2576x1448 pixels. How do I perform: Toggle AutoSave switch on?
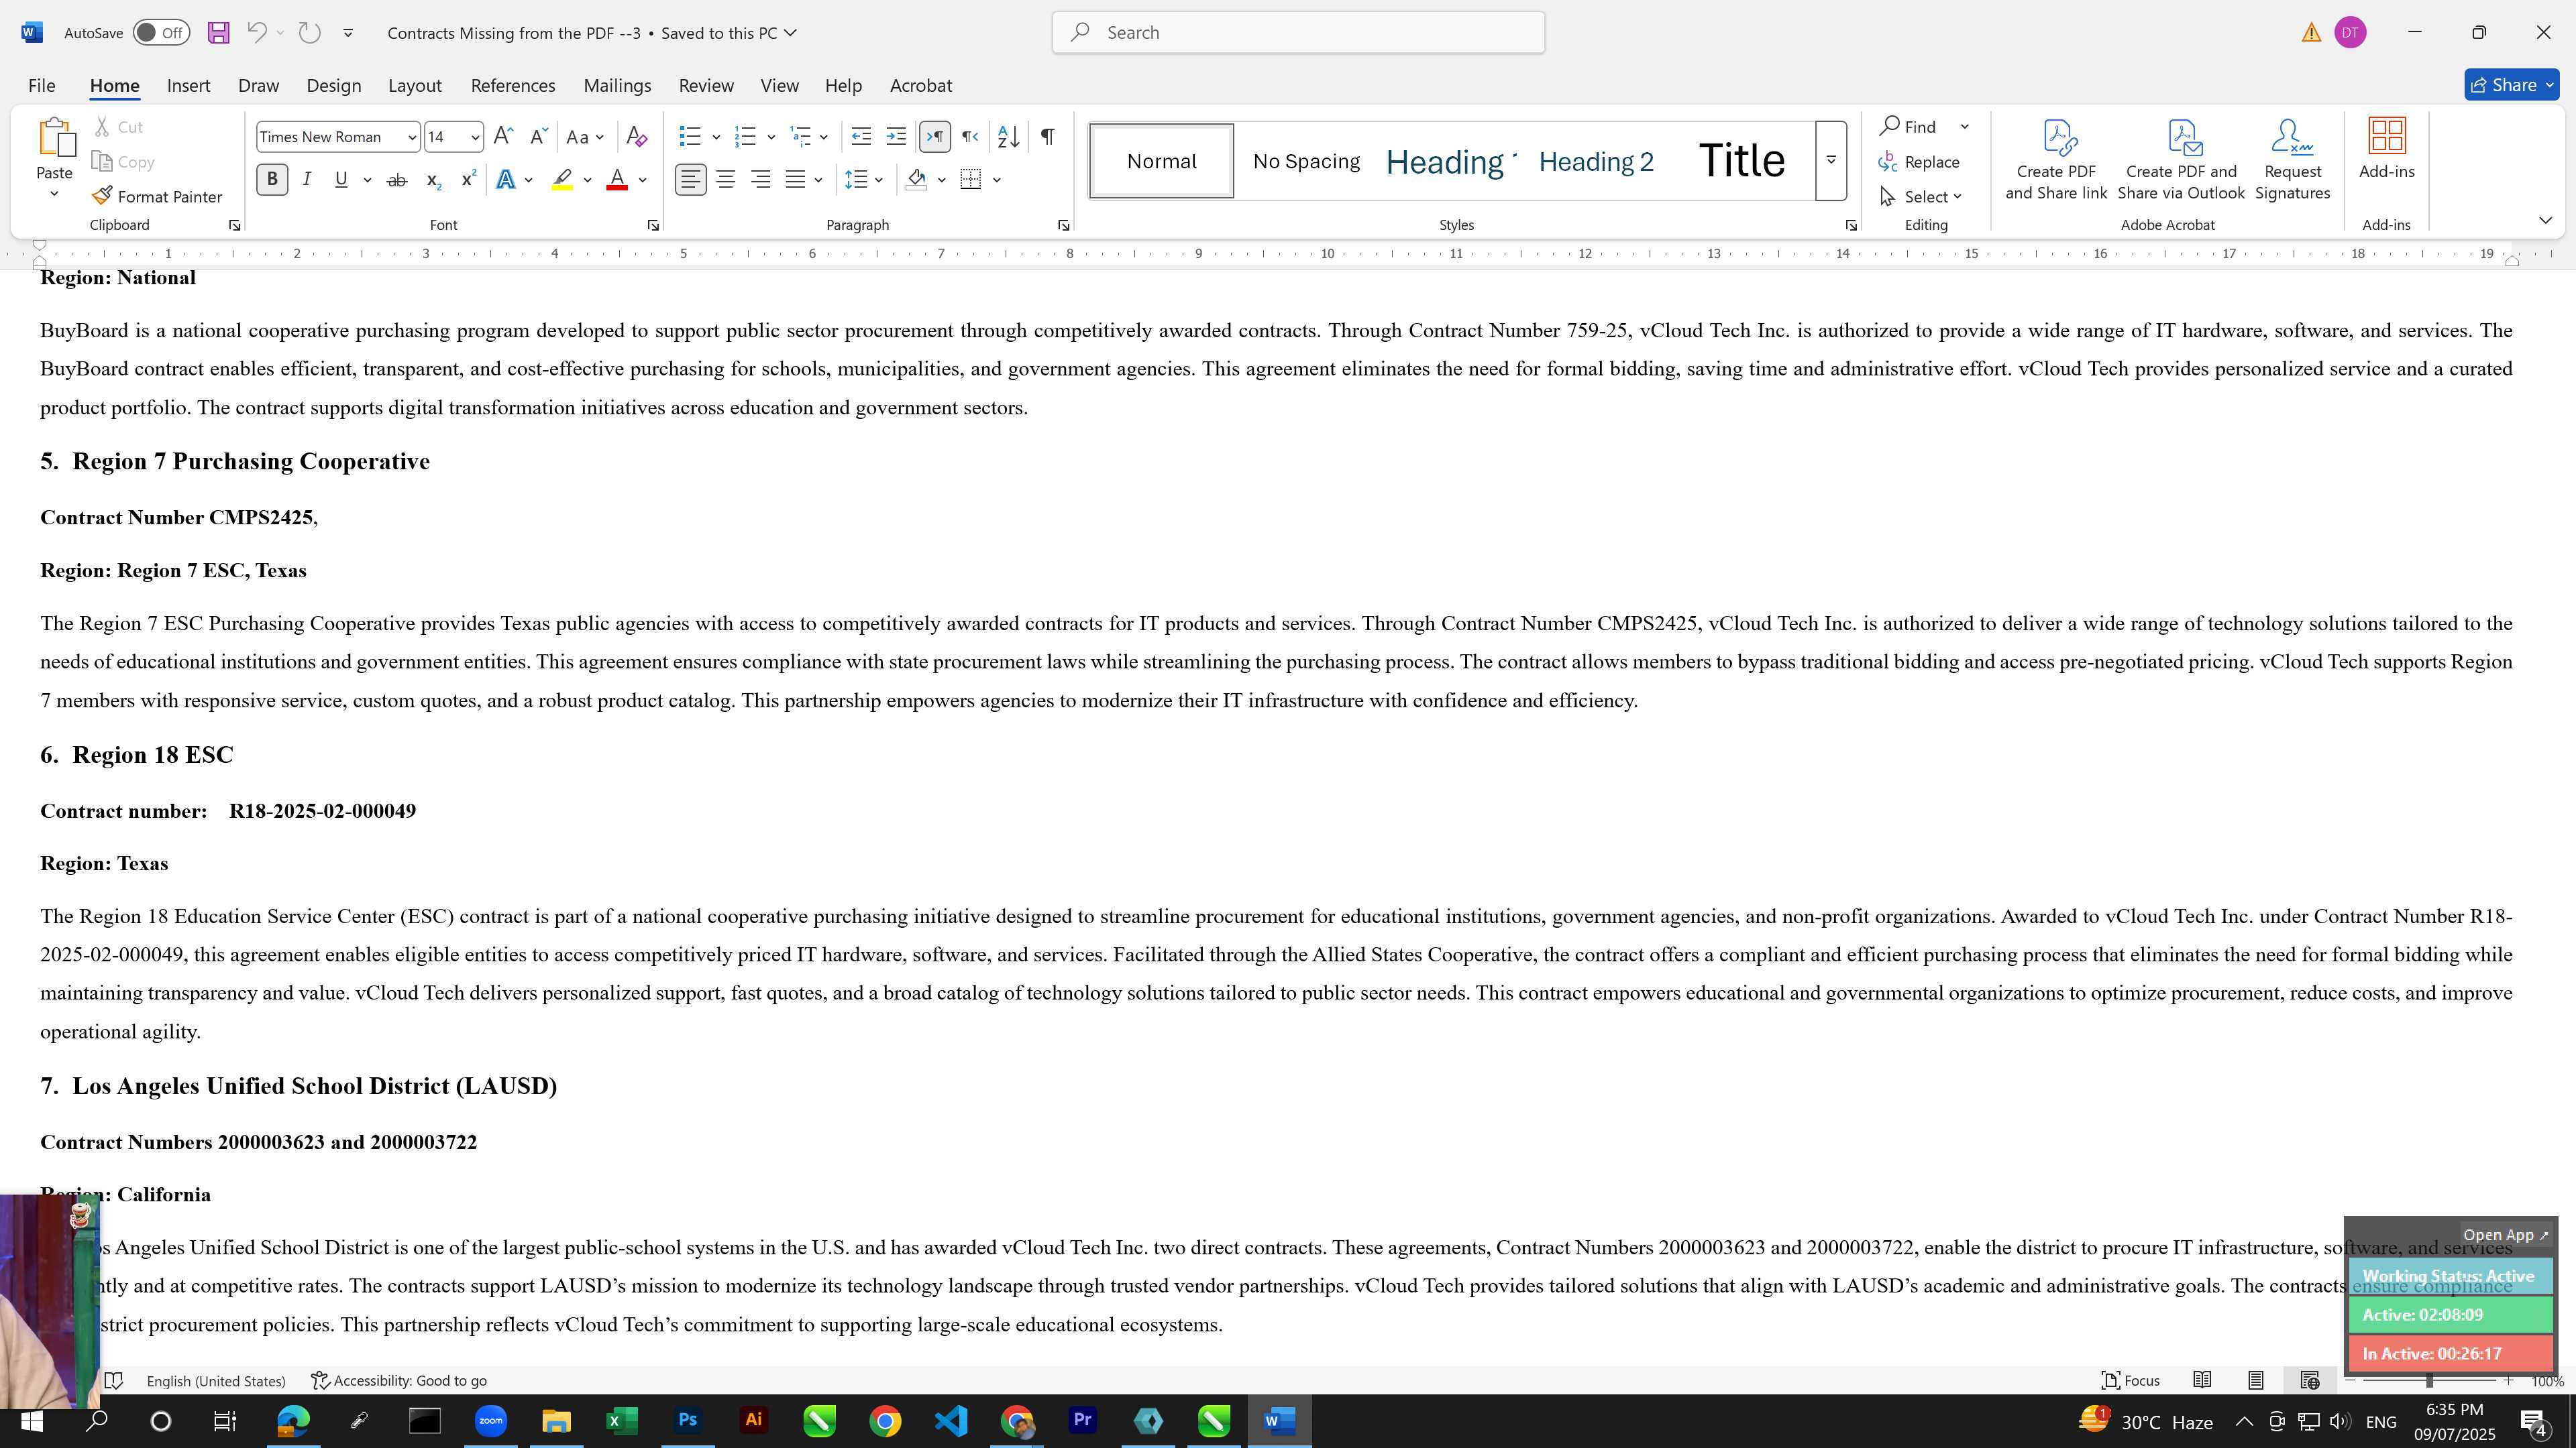pyautogui.click(x=161, y=33)
